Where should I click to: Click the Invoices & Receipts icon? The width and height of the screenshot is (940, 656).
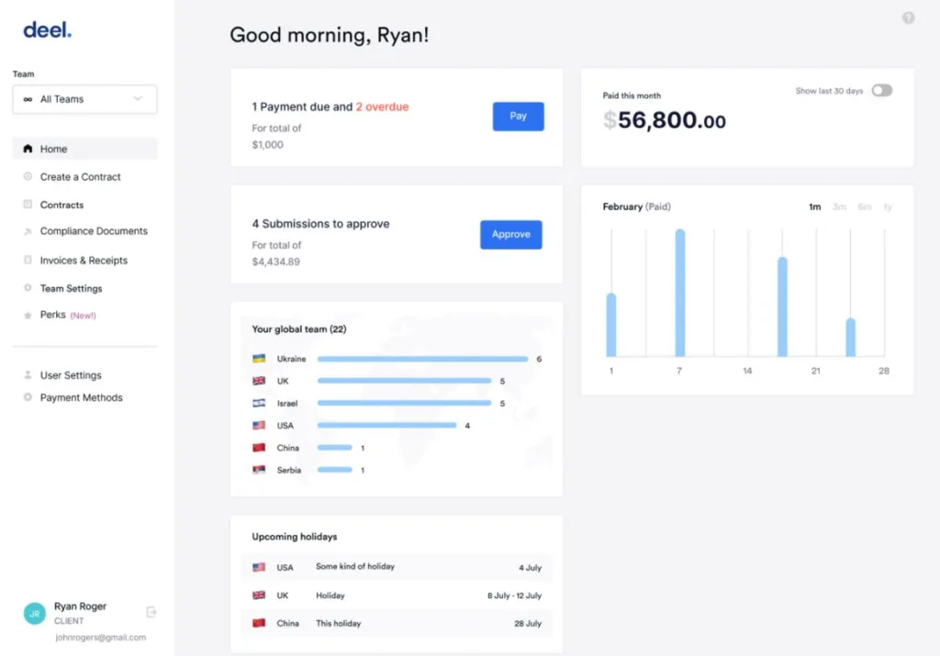click(28, 261)
